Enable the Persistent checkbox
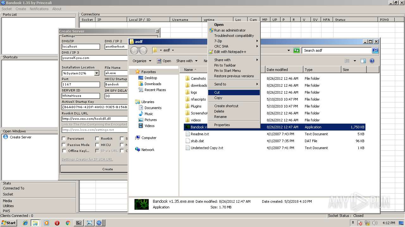The image size is (405, 227). (x=64, y=138)
